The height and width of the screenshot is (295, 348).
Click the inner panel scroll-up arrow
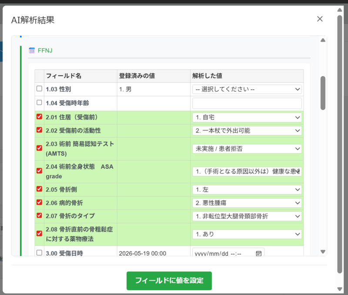323,40
